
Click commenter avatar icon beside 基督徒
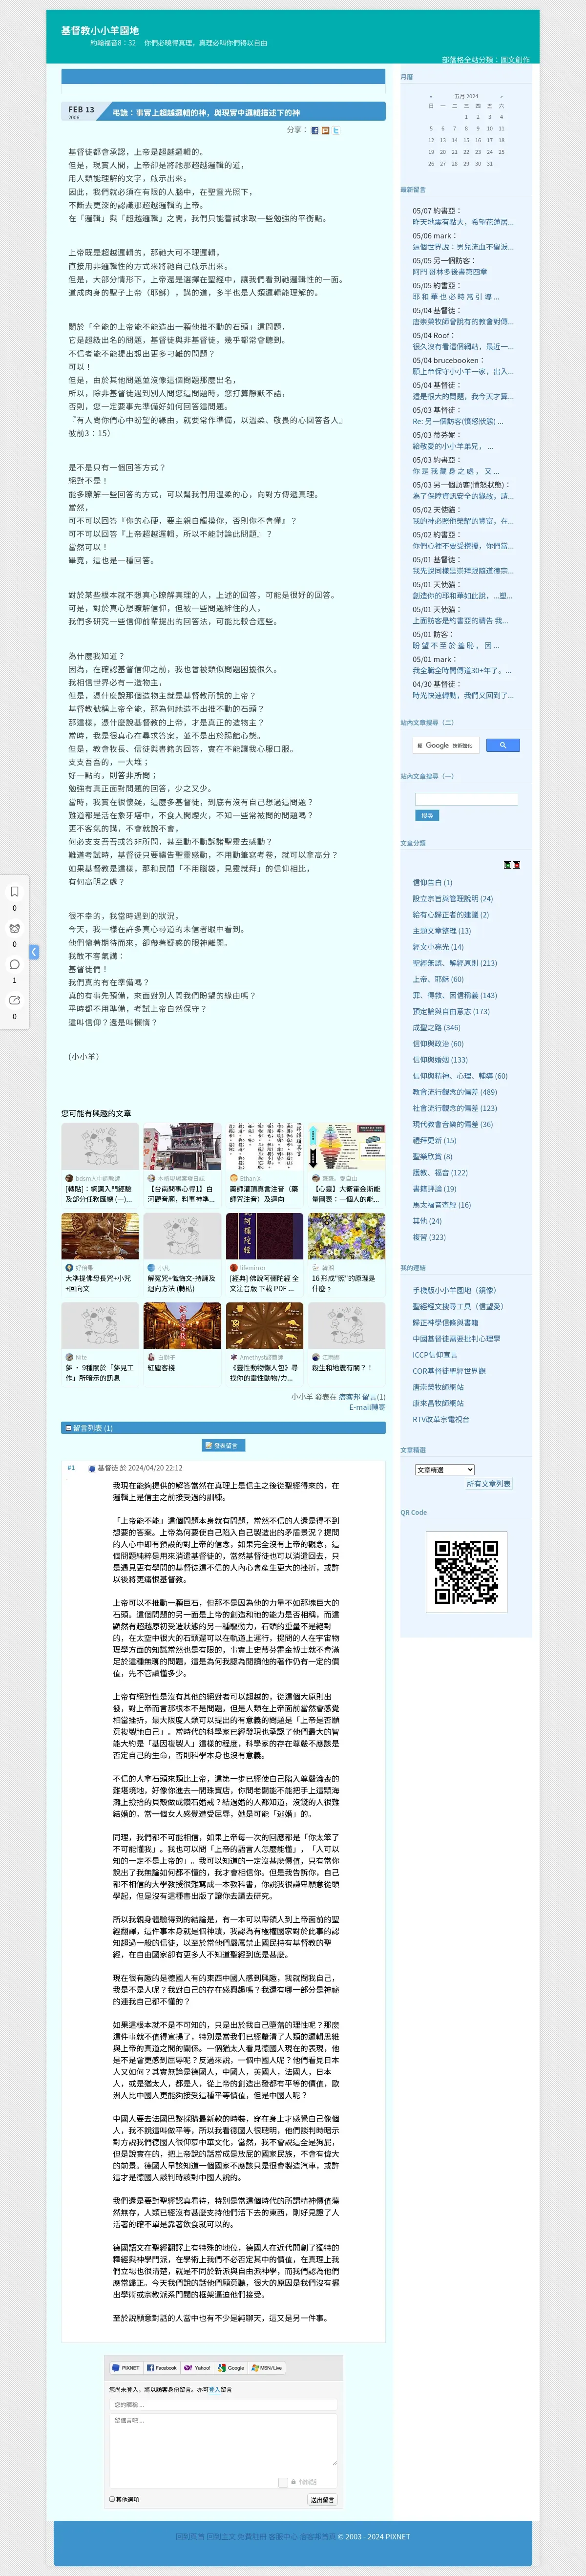[92, 1468]
